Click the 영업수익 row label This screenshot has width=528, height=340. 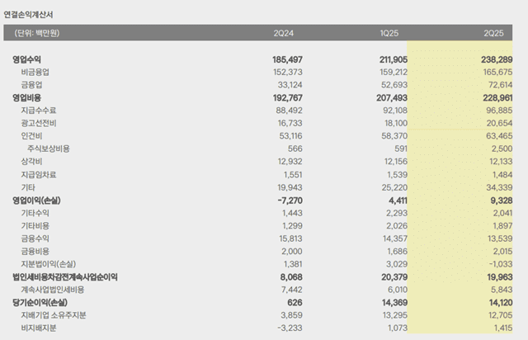point(26,59)
